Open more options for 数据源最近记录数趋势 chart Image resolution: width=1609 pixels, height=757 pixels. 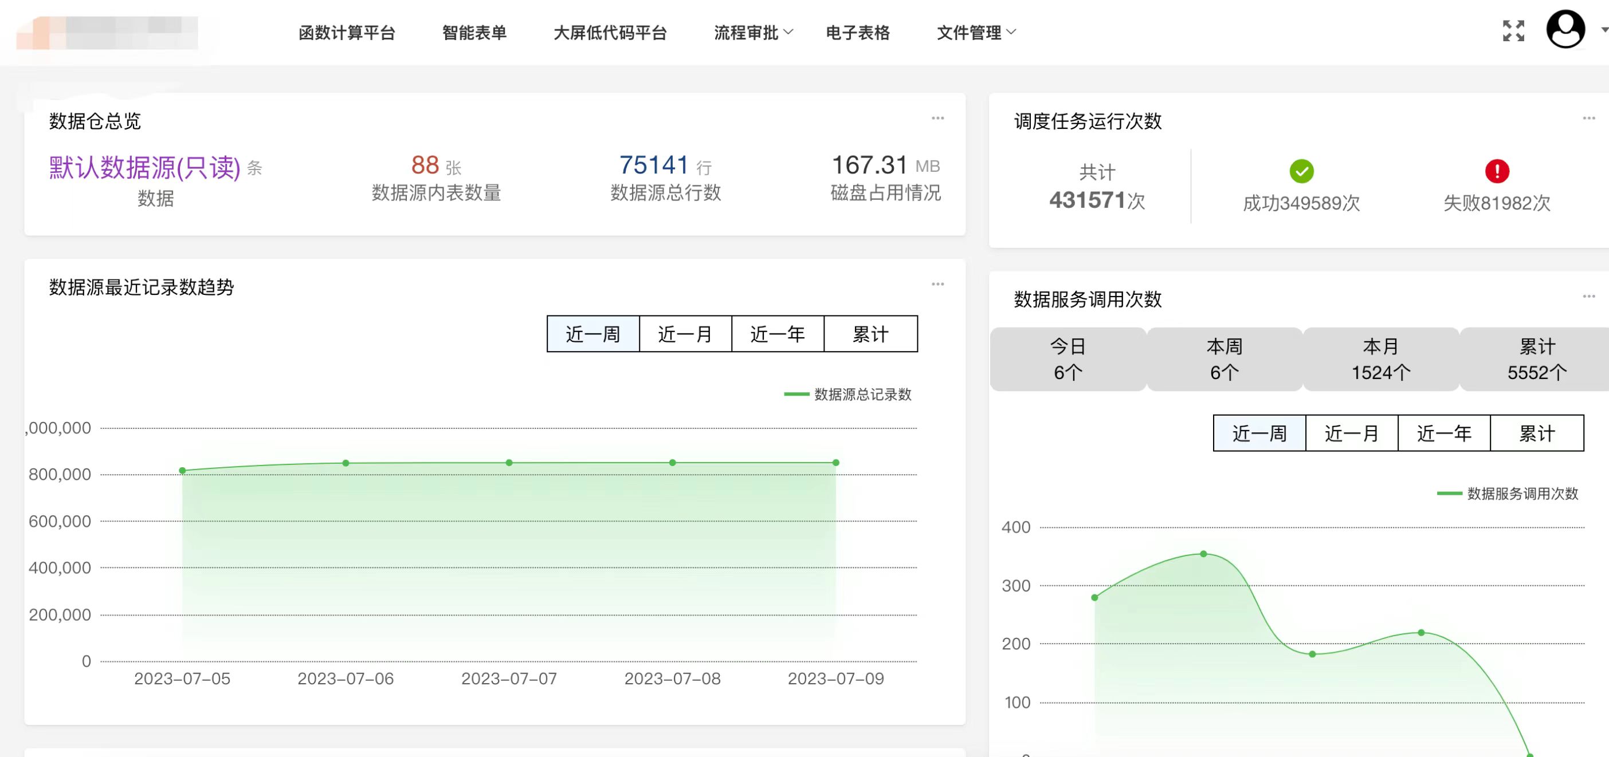click(937, 284)
